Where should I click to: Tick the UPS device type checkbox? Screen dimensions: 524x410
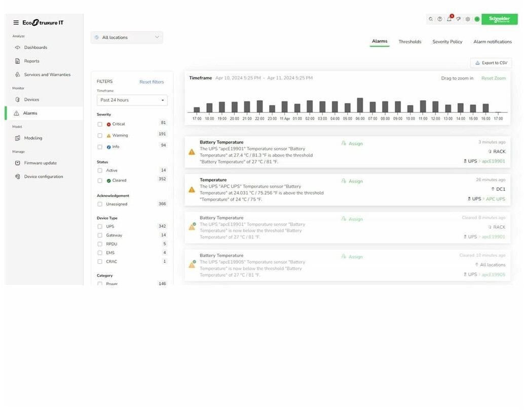(x=100, y=227)
